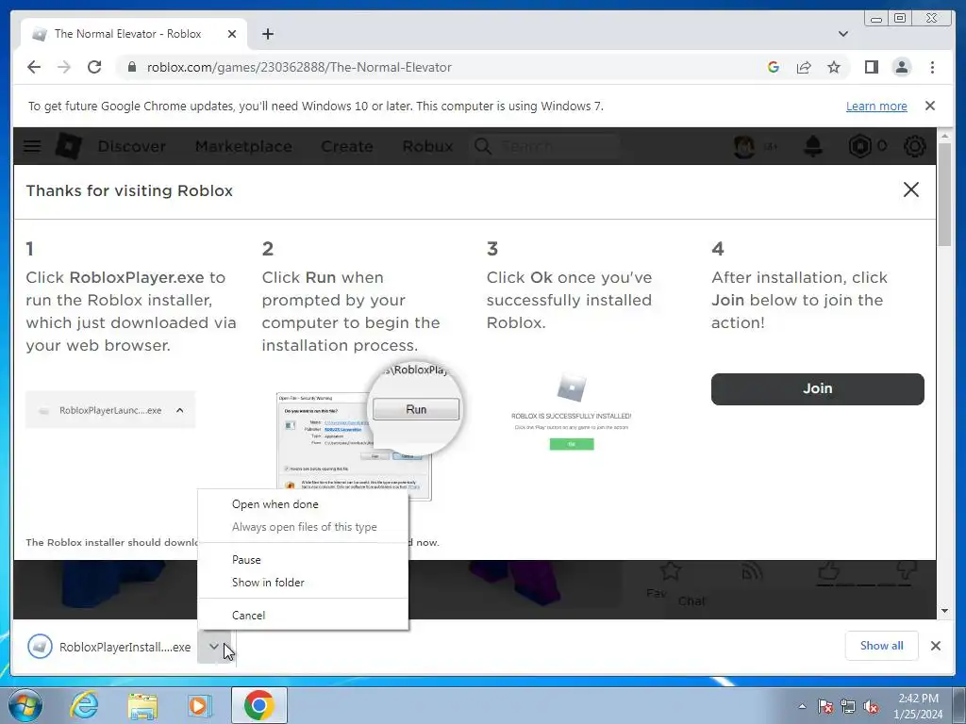Expand the tab search chevron
Screen dimensions: 966x724
tap(842, 34)
